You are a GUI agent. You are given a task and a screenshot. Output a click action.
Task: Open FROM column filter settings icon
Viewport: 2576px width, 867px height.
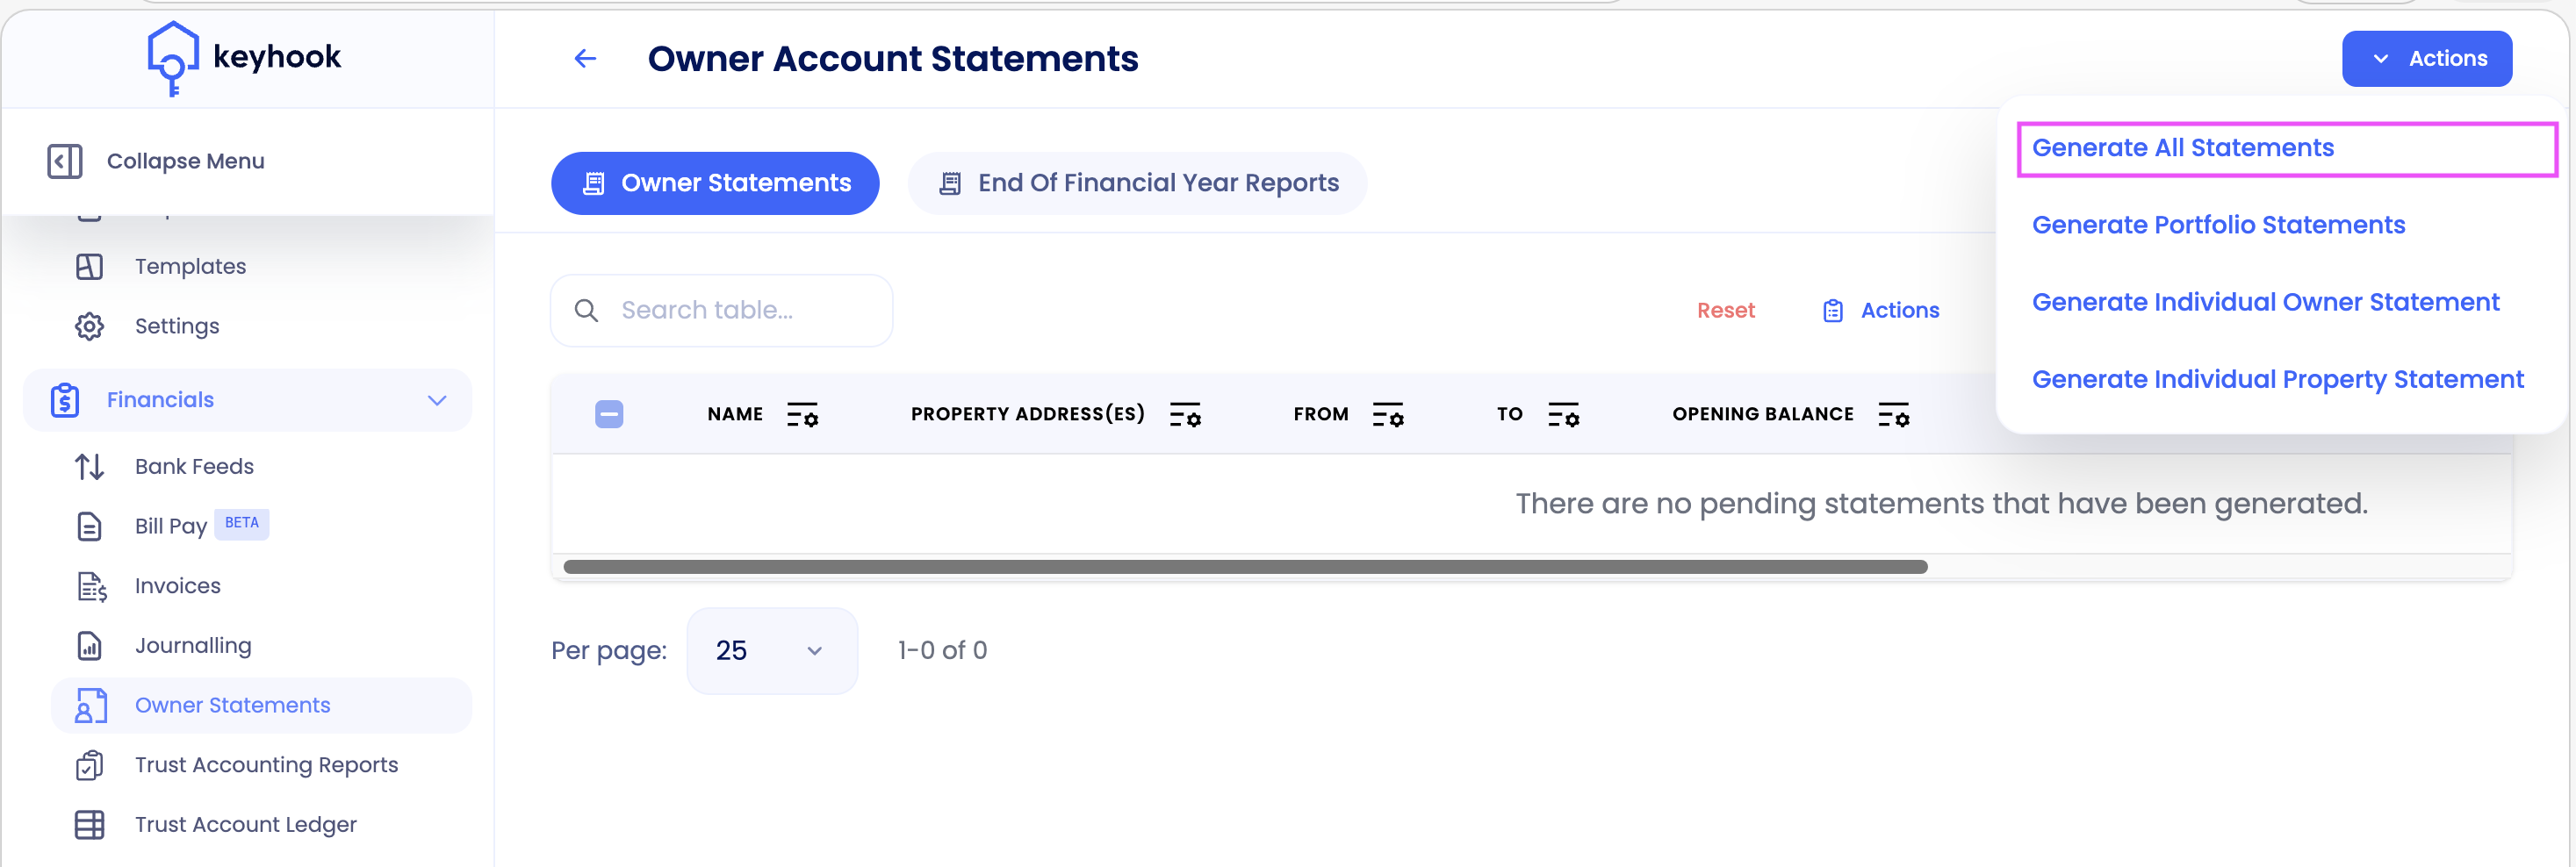tap(1388, 414)
